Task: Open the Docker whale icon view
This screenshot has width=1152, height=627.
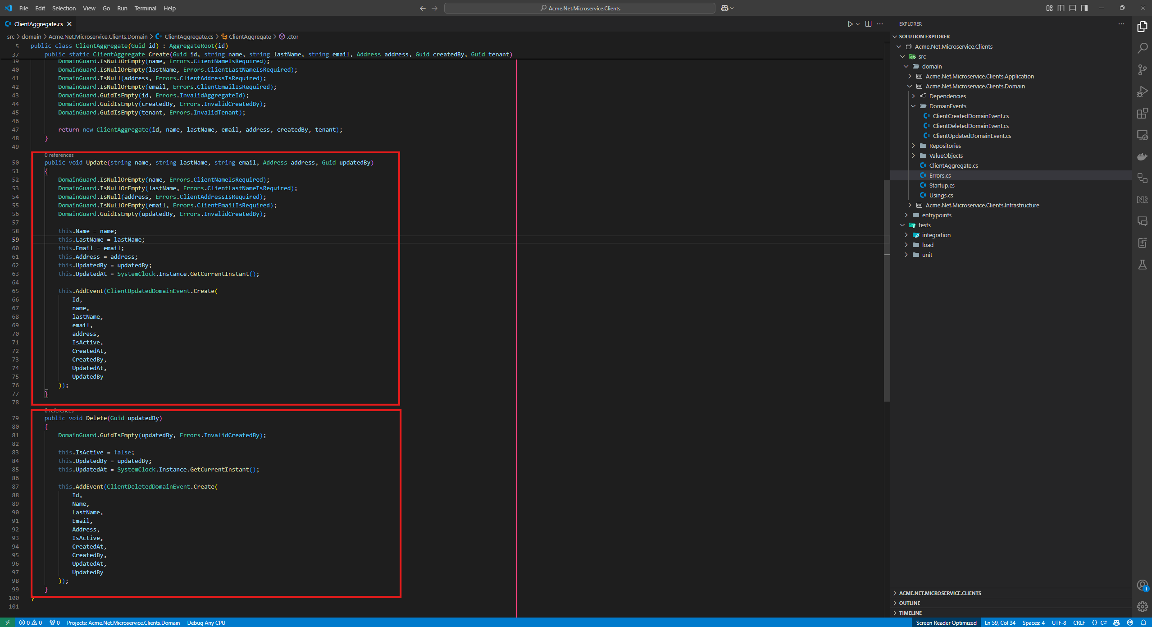Action: coord(1142,156)
